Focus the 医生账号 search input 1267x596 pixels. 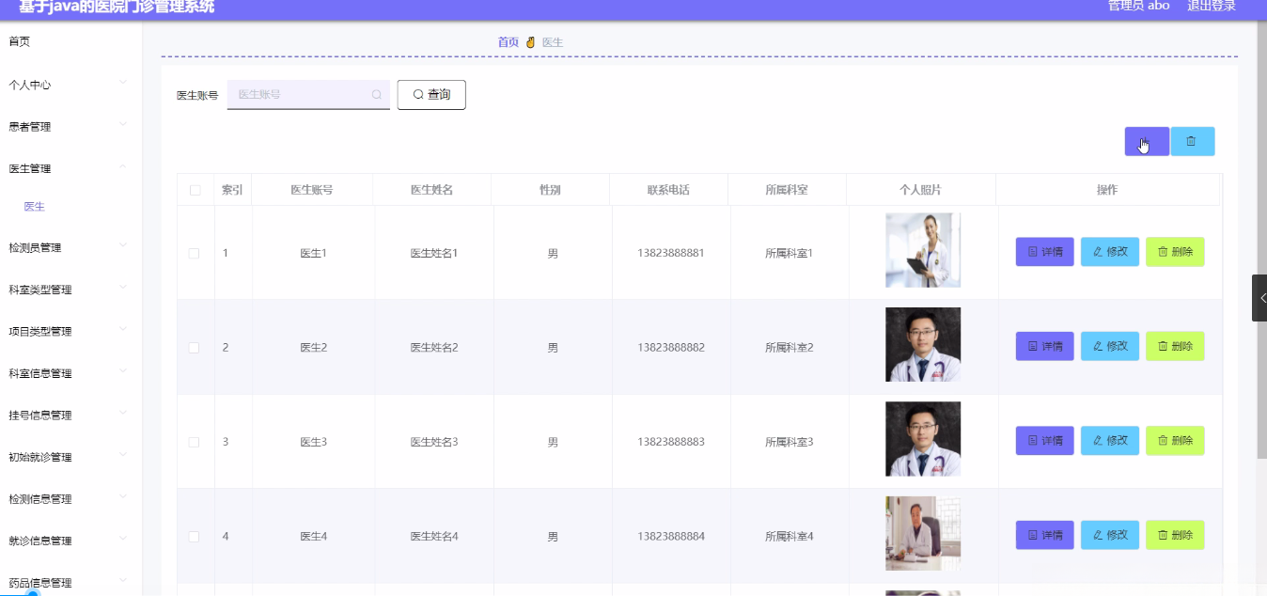(308, 95)
